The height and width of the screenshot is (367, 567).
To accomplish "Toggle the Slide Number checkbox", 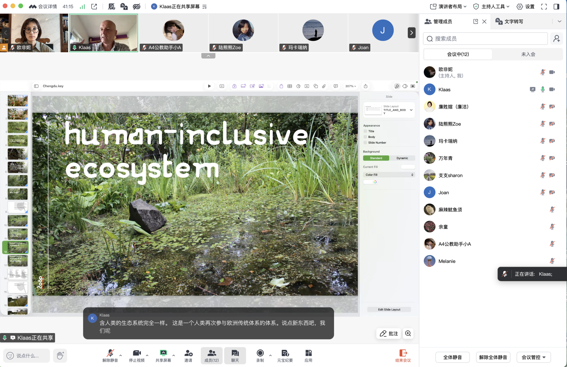I will pos(365,142).
